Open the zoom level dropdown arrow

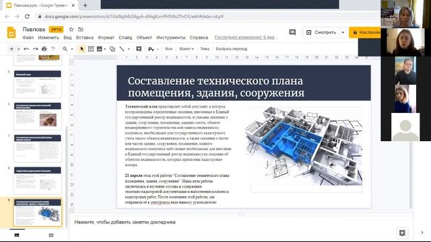(x=72, y=49)
